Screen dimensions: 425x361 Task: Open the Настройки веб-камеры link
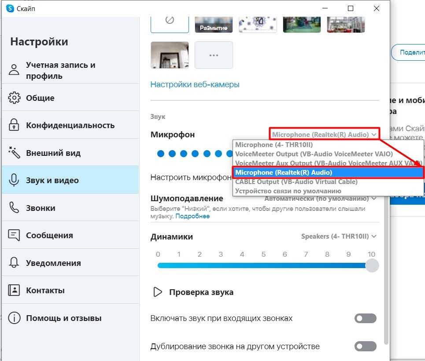[x=195, y=85]
